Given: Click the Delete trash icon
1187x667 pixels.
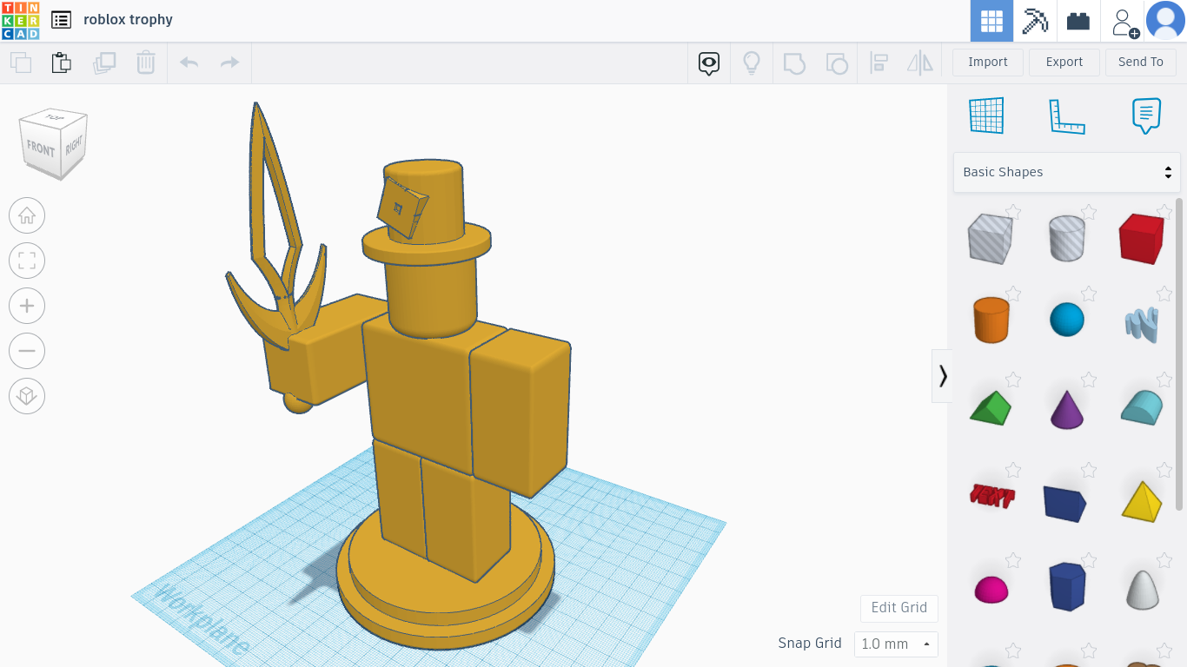Looking at the screenshot, I should pos(146,63).
